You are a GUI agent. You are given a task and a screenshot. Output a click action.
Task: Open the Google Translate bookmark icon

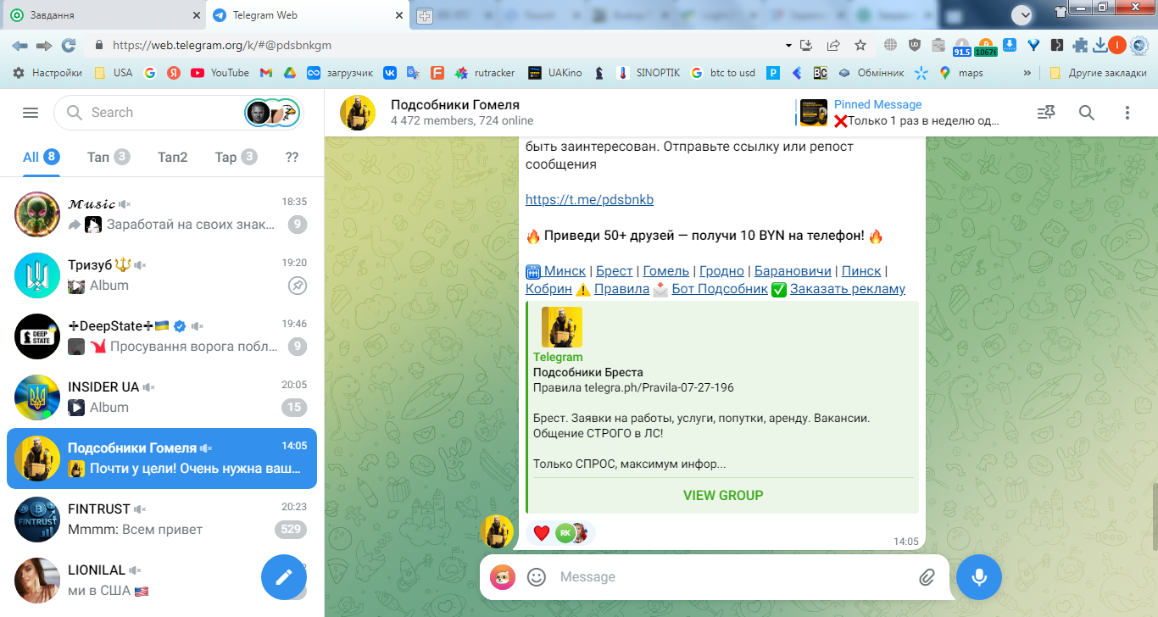[413, 73]
